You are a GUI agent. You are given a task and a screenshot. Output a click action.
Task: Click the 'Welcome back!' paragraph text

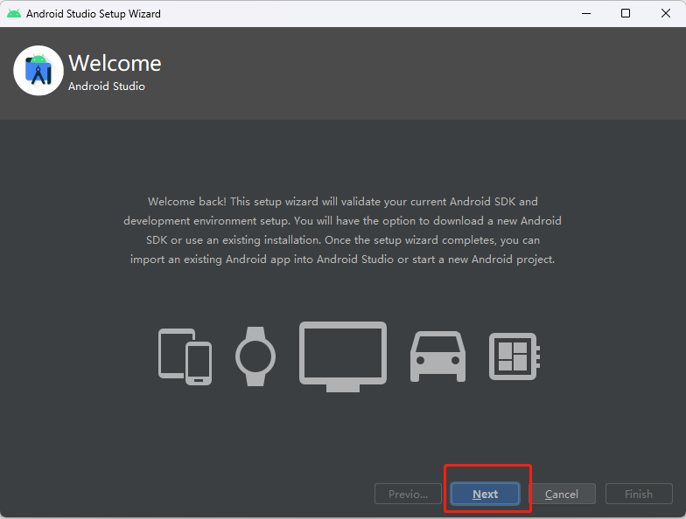[x=343, y=231]
